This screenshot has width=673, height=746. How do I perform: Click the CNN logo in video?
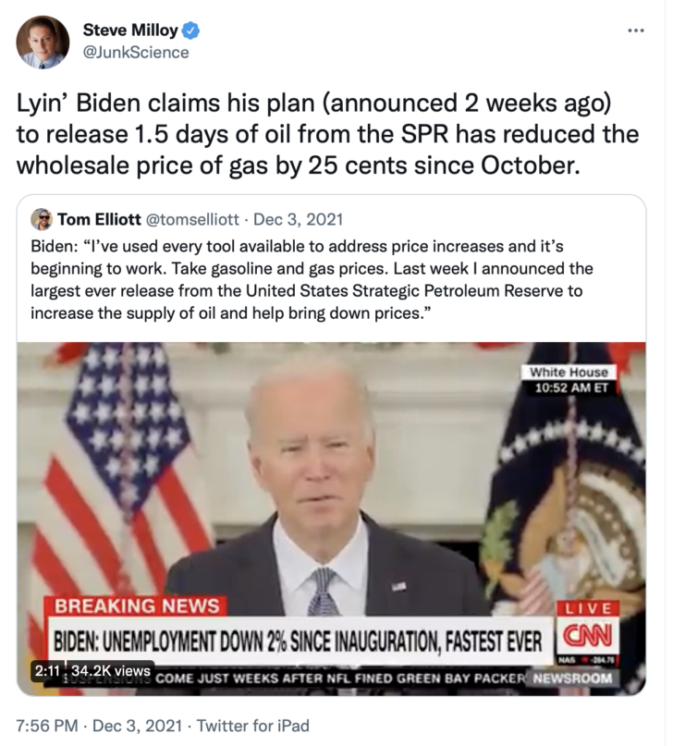pos(588,636)
